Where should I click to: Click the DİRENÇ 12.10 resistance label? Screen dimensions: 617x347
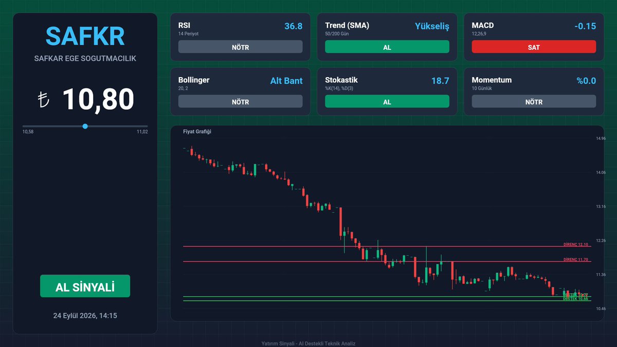[x=576, y=245]
